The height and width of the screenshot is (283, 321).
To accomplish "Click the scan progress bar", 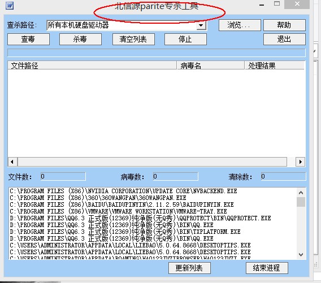I will [x=157, y=53].
